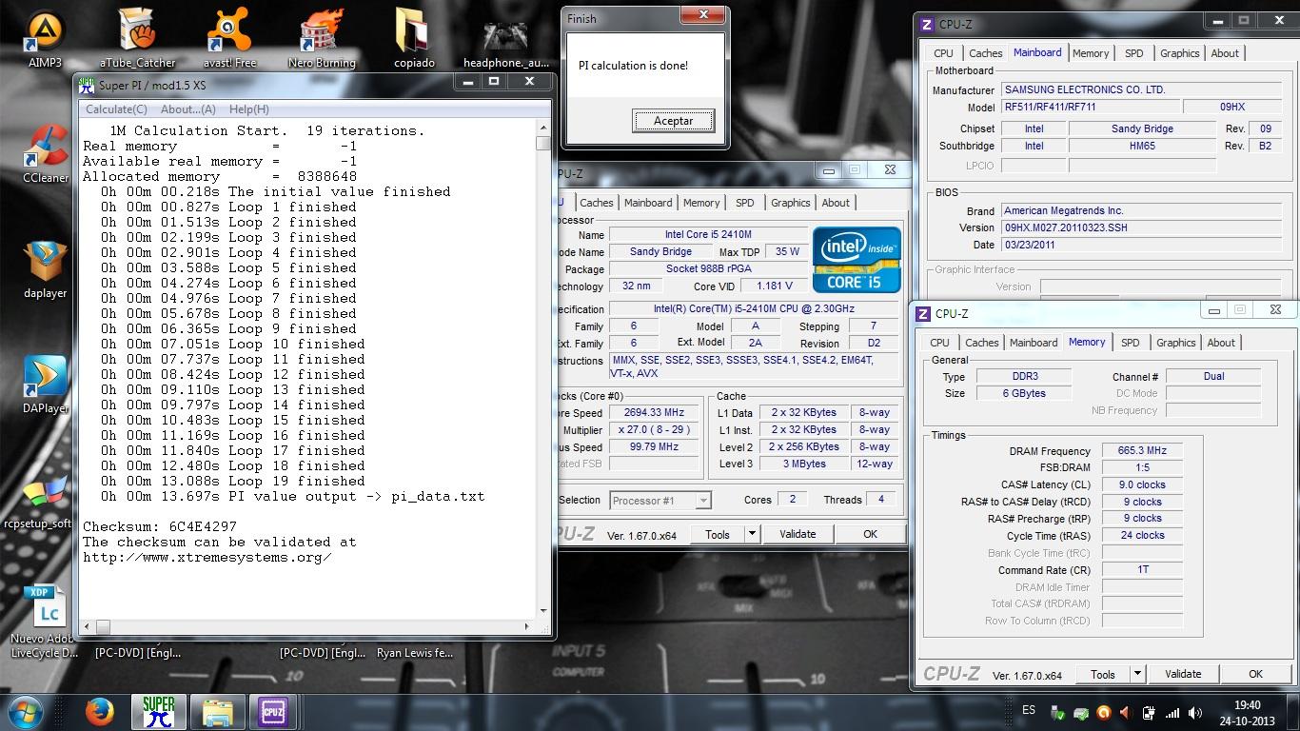Click the "Checksum: 6C4E4297" line
This screenshot has height=731, width=1300.
pos(160,526)
